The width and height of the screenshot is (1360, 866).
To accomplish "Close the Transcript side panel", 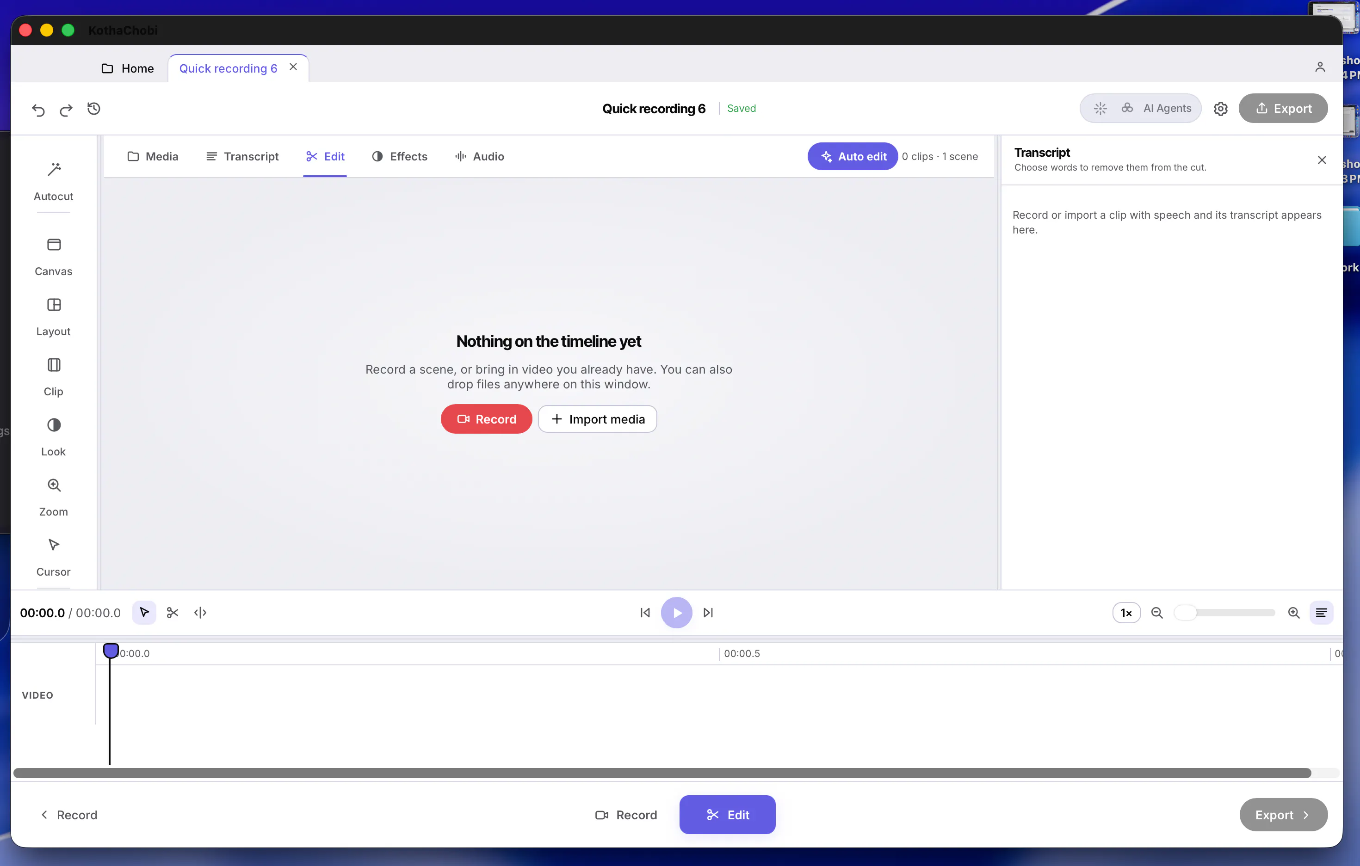I will [x=1322, y=160].
